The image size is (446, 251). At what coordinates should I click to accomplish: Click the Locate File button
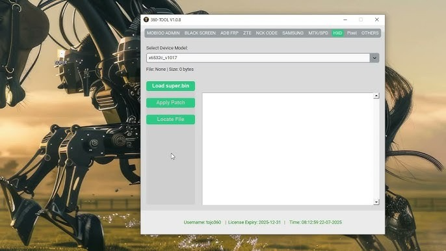coord(170,120)
